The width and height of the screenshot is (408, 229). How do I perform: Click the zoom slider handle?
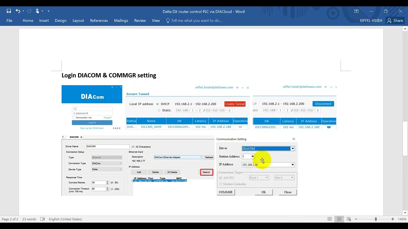pos(376,219)
